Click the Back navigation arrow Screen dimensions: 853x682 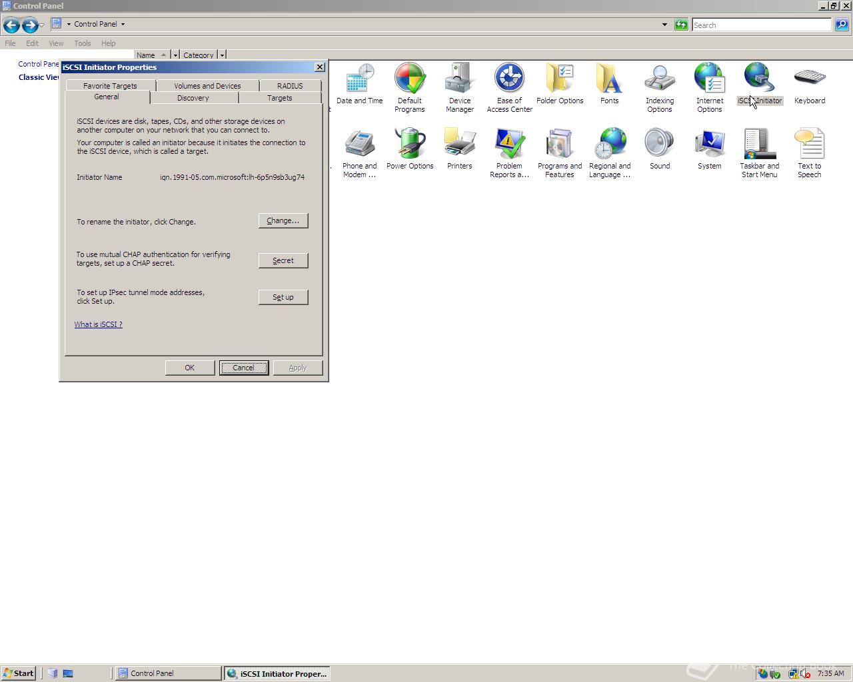tap(11, 25)
